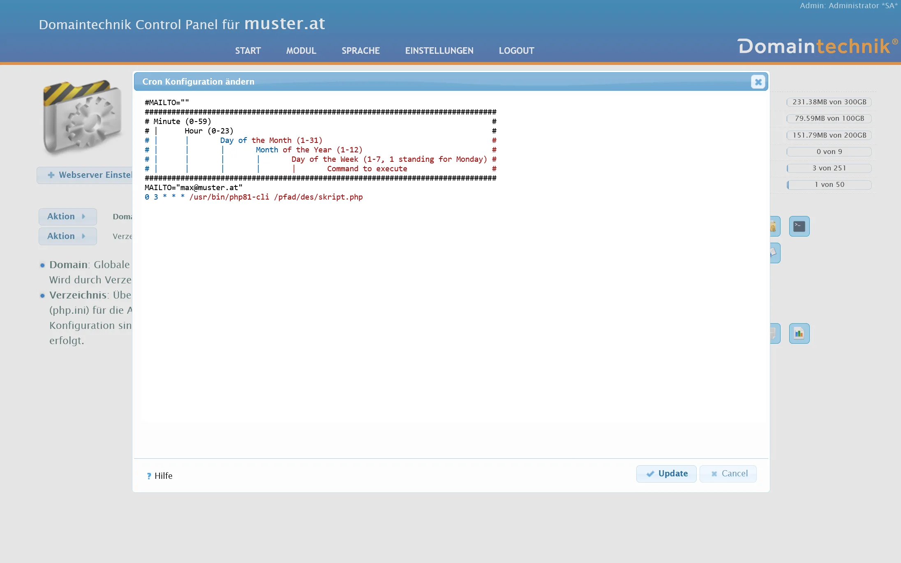Open the EINSTELLUNGEN menu

(439, 51)
